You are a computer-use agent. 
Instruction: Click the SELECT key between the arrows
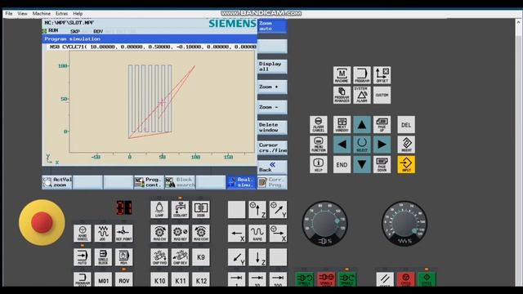pos(362,145)
